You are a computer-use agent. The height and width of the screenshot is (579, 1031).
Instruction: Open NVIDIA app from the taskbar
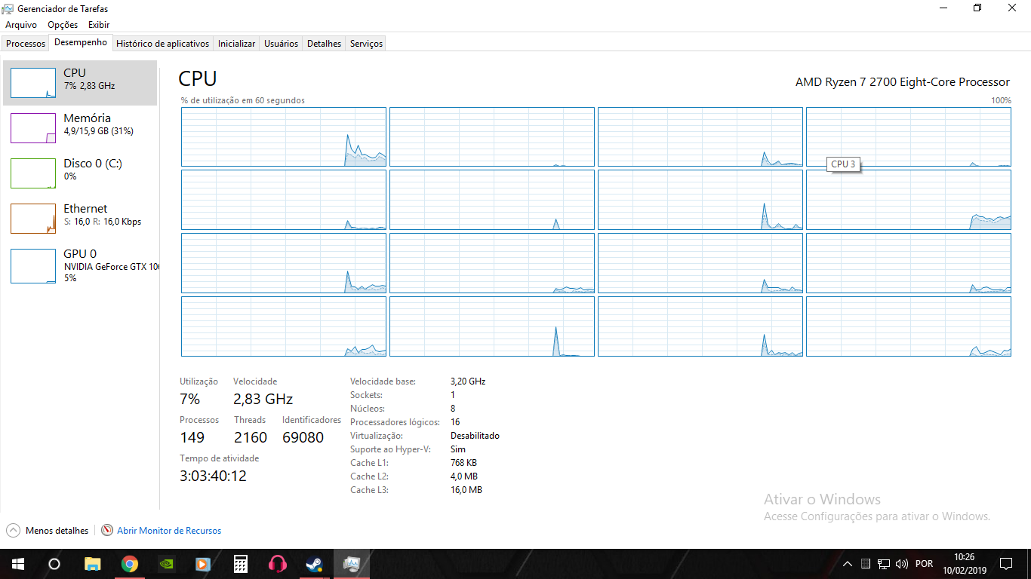[167, 564]
